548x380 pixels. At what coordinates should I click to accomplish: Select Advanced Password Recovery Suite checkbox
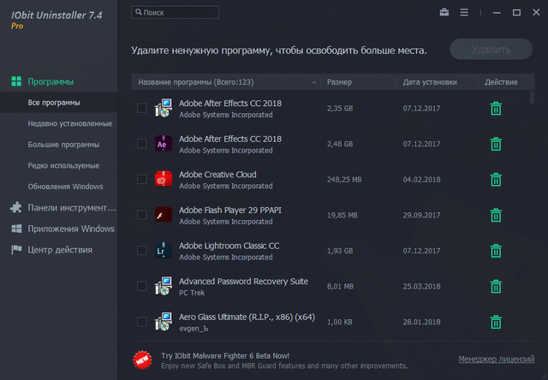pos(141,287)
